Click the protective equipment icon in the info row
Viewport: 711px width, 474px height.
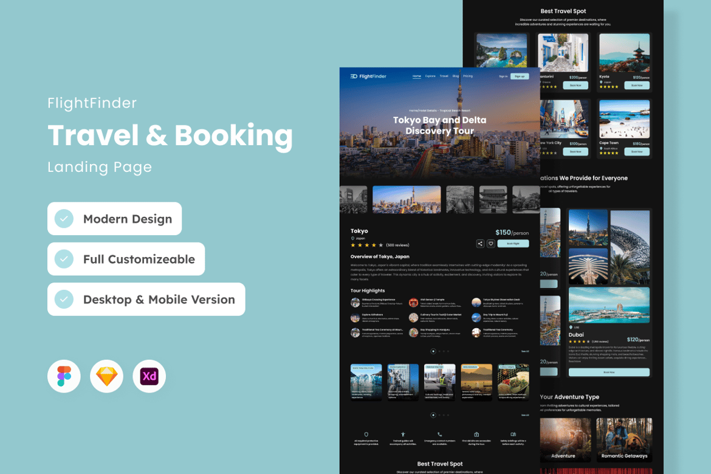click(366, 434)
